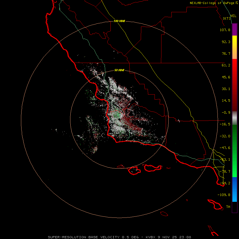The image size is (239, 239).
Task: Click the Super-Resolution Base Velocity caption at the bottom
Action: click(119, 237)
